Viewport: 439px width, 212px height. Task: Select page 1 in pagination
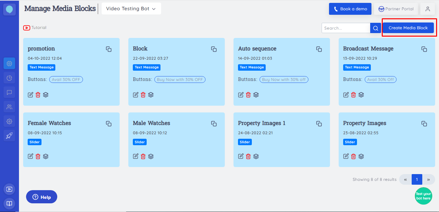[x=417, y=179]
